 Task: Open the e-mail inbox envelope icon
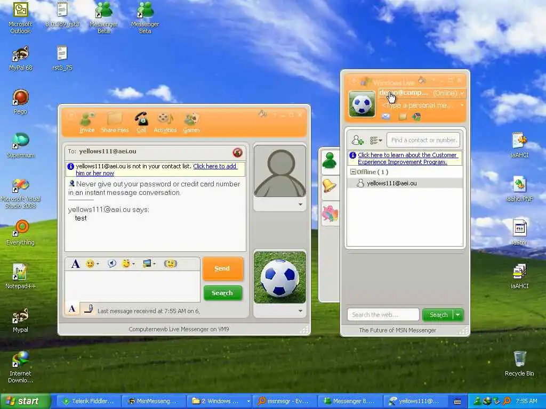coord(386,117)
